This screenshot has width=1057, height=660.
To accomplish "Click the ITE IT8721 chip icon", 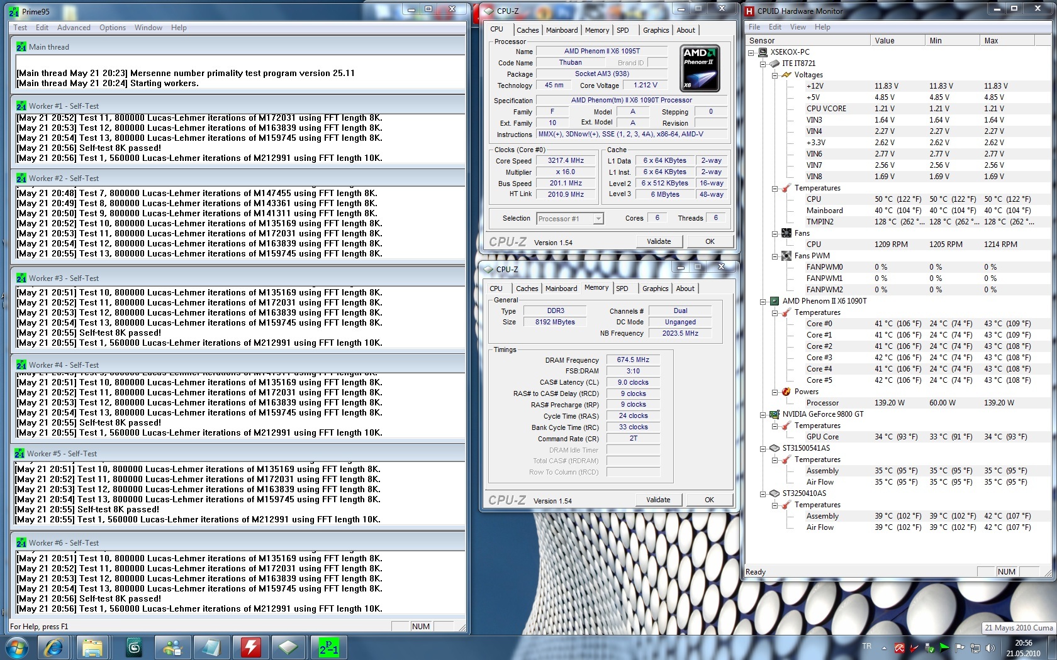I will pos(775,63).
